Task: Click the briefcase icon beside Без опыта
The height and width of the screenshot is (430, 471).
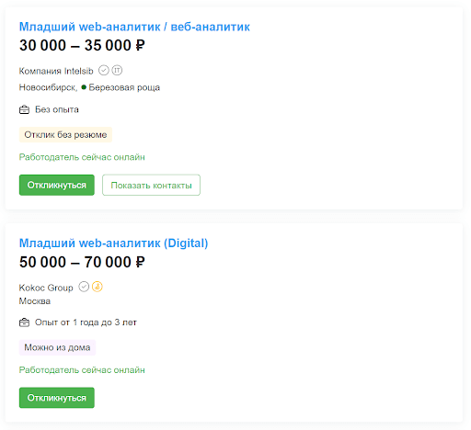Action: point(24,109)
